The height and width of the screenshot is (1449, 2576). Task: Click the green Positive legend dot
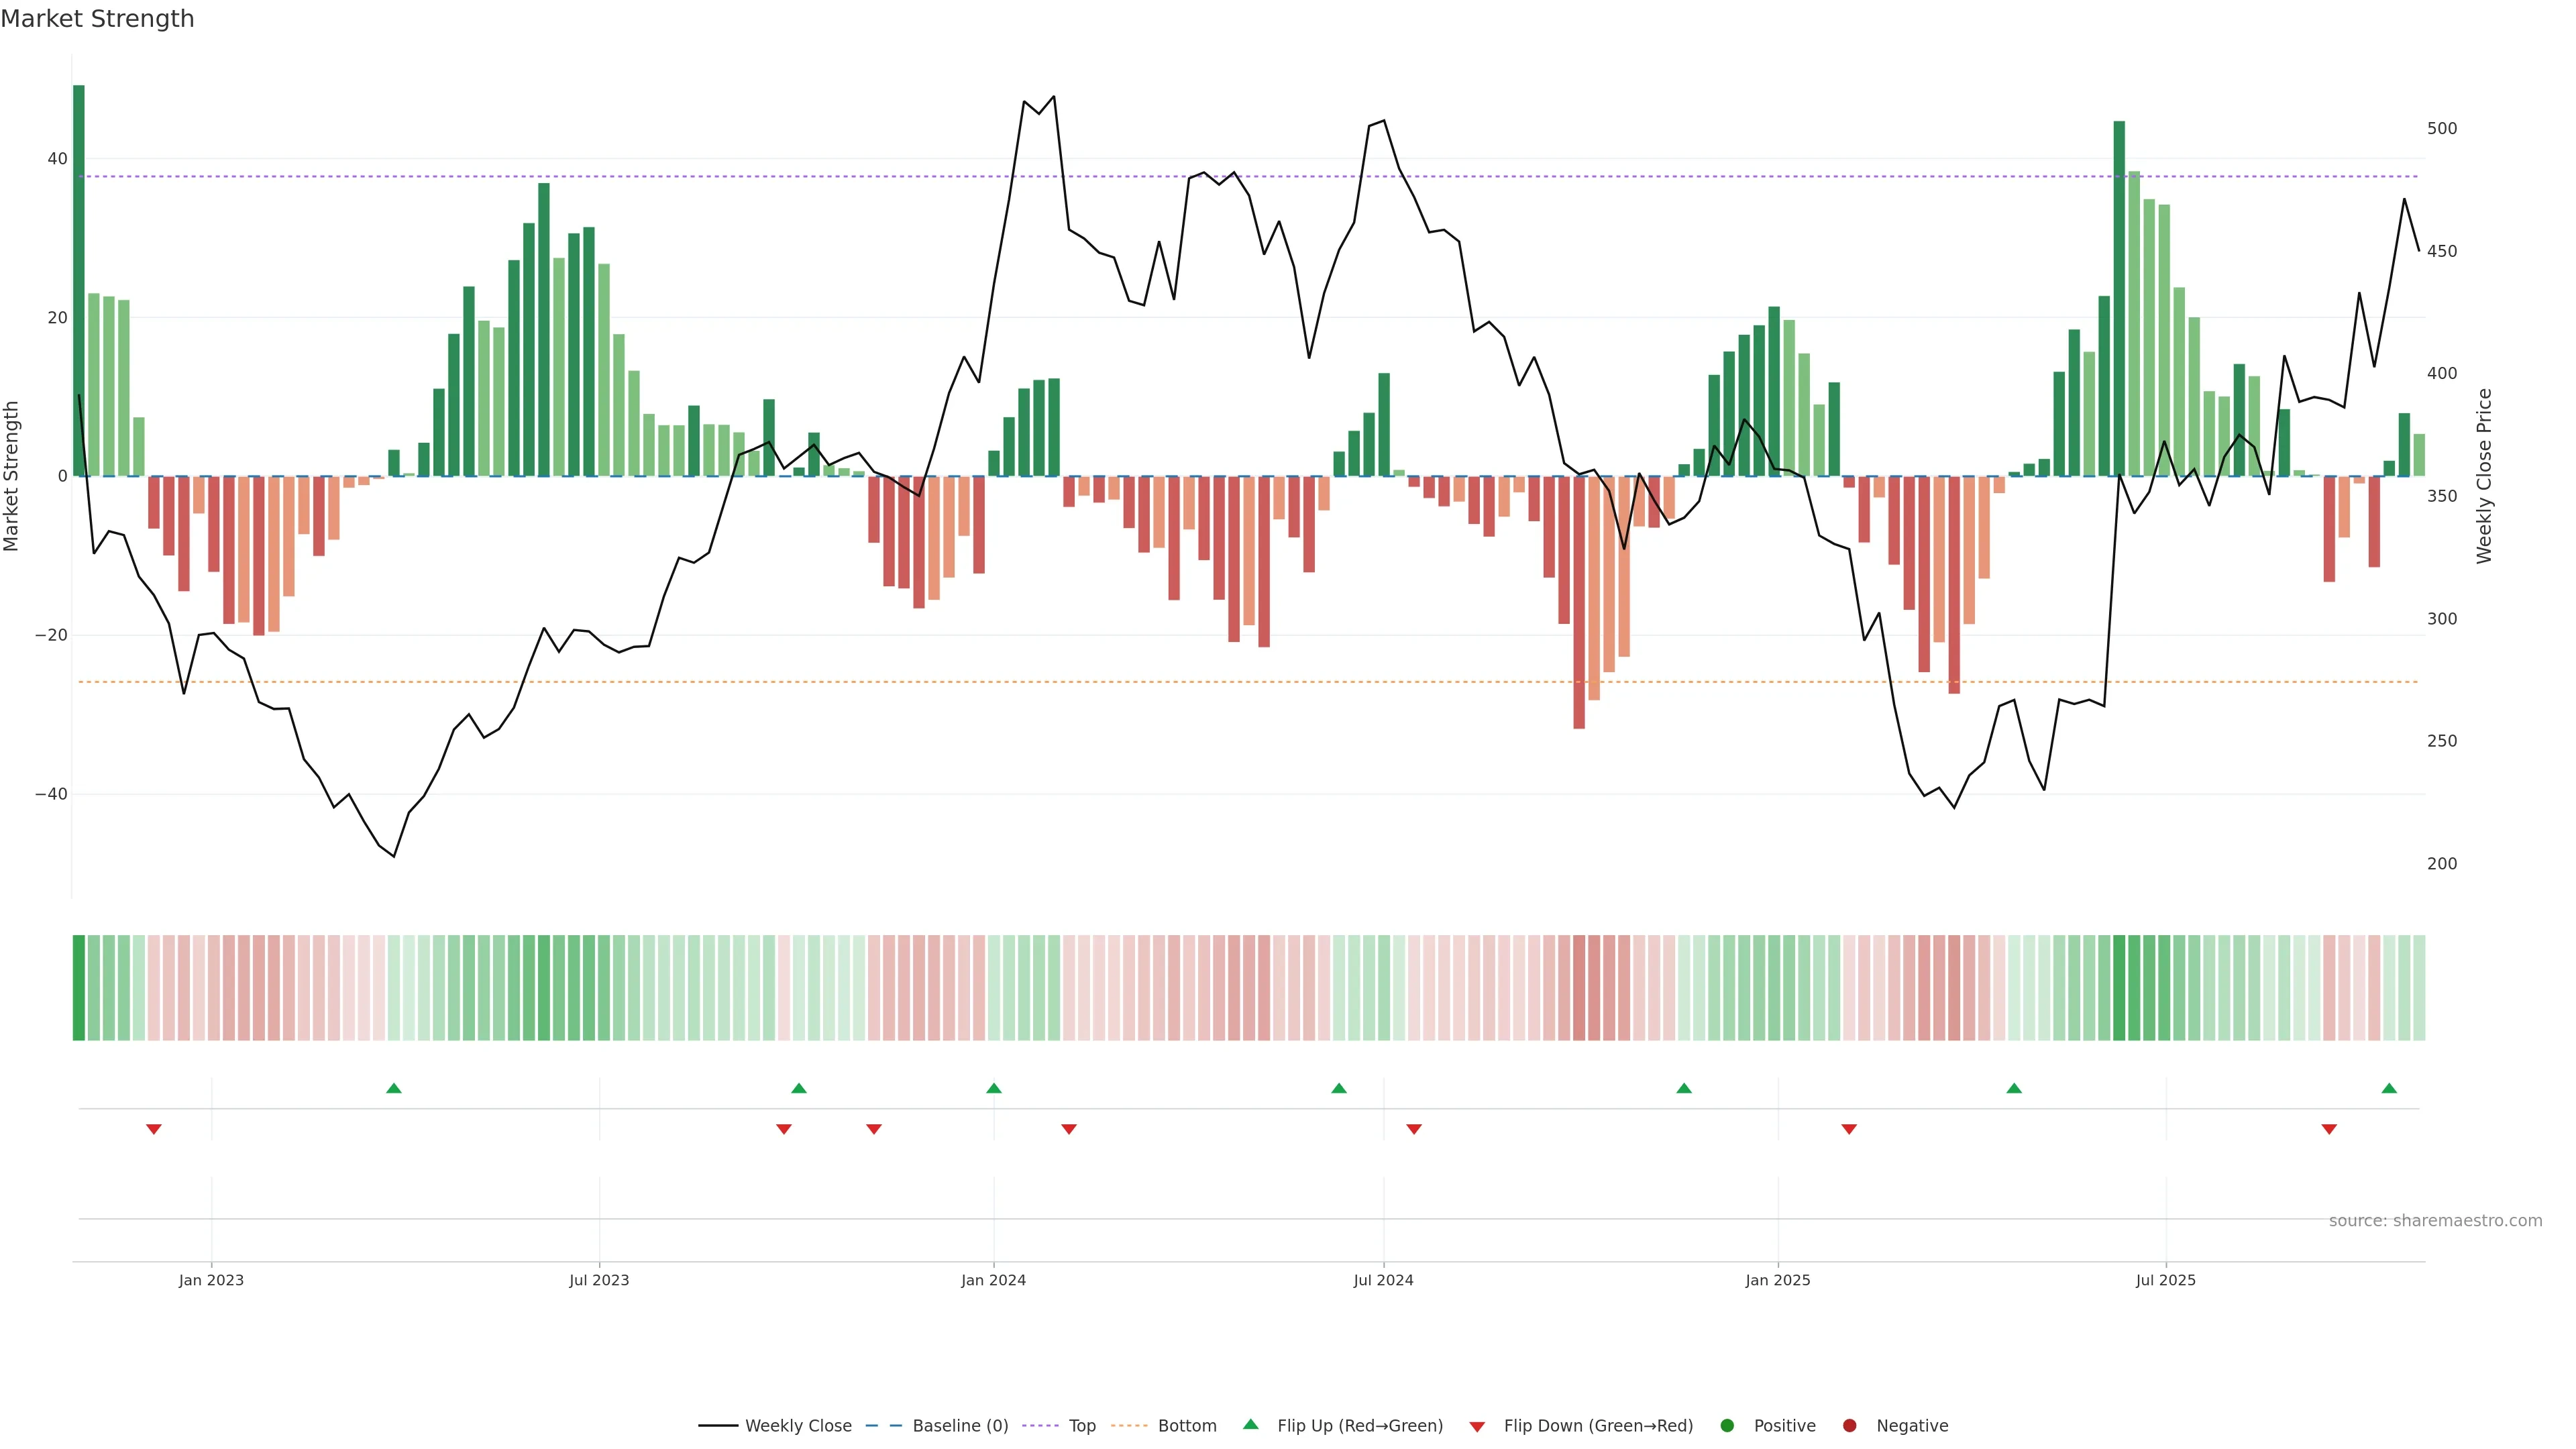1727,1426
